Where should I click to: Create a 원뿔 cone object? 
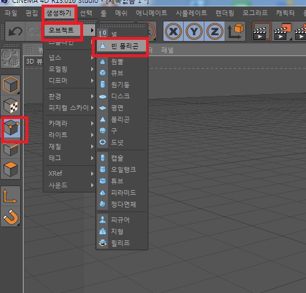(x=122, y=62)
